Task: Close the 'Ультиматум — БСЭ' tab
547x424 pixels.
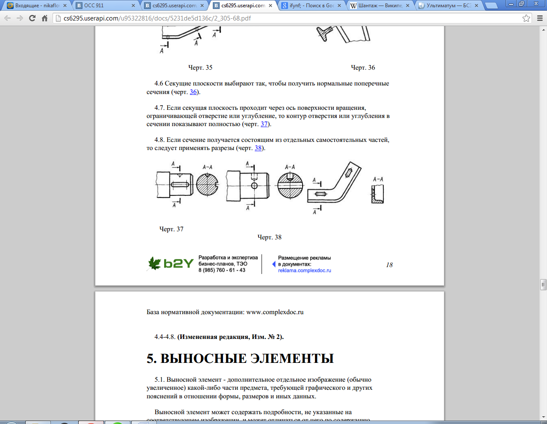Action: click(x=476, y=6)
